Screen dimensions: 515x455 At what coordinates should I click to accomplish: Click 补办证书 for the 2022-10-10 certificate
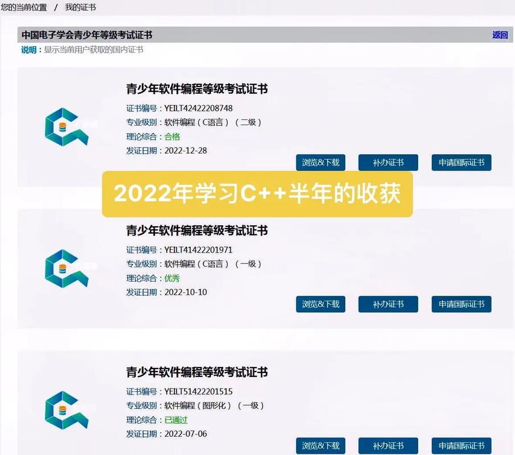point(388,304)
